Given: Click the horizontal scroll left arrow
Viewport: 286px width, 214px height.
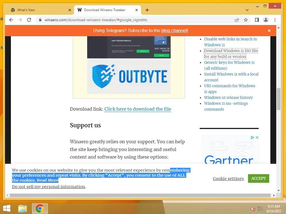Looking at the screenshot, I should click(x=7, y=195).
